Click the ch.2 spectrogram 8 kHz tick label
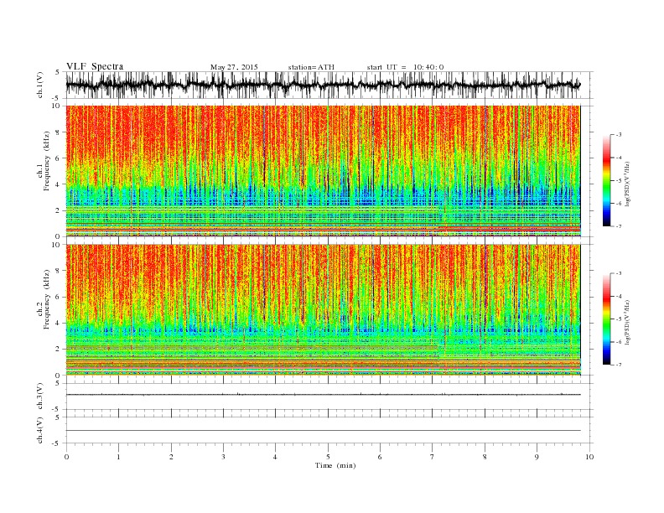Screen dimensions: 664x513 59,271
